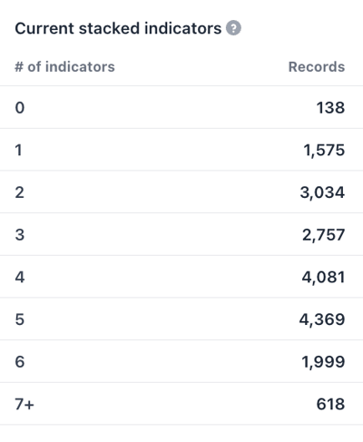
Task: Select the row with 6 indicators
Action: [181, 361]
